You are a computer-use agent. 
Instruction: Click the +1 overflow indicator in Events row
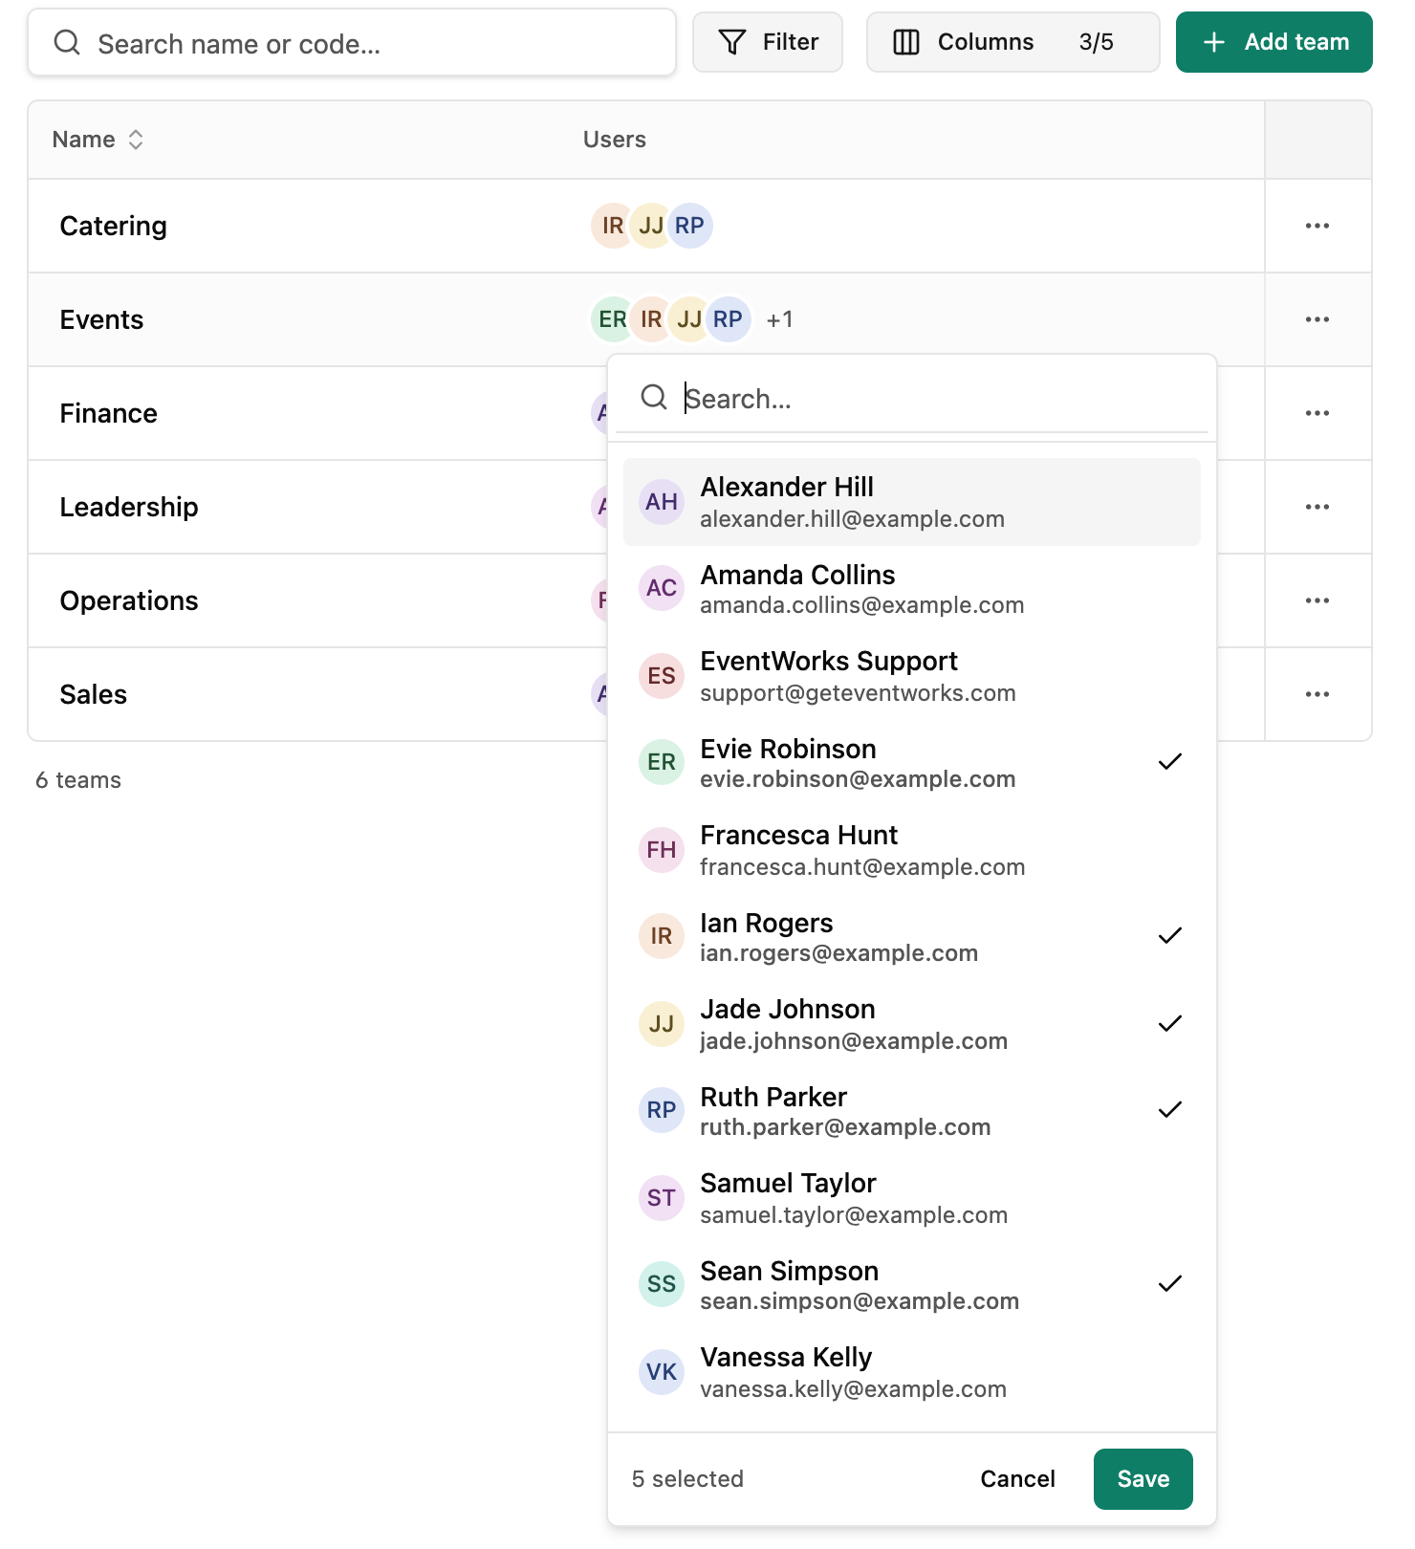780,319
